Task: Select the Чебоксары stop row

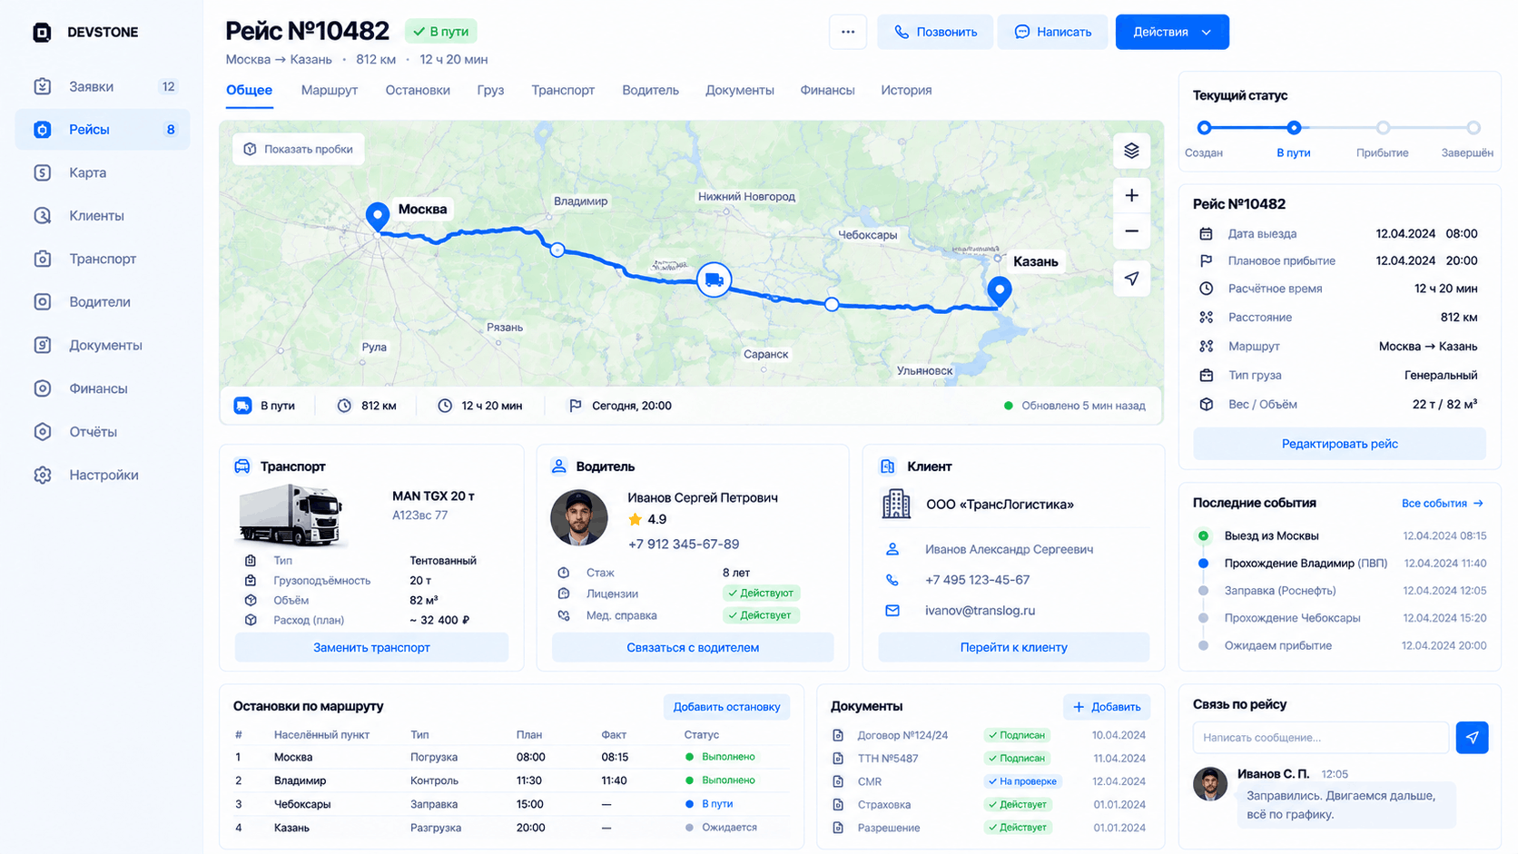Action: pos(511,804)
